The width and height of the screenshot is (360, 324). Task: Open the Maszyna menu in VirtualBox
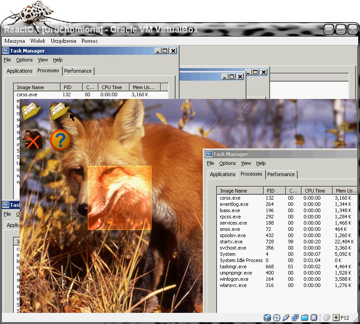tap(15, 41)
